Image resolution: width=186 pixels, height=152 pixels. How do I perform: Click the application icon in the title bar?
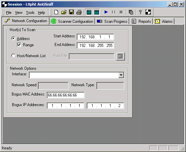pos(5,4)
